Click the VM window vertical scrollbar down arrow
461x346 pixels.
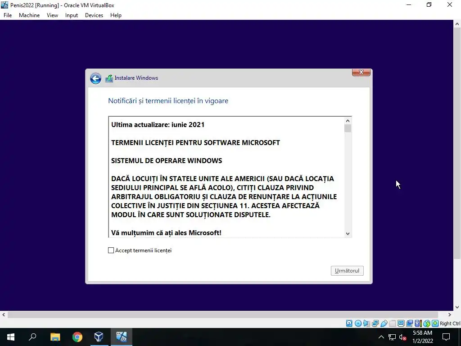(457, 307)
